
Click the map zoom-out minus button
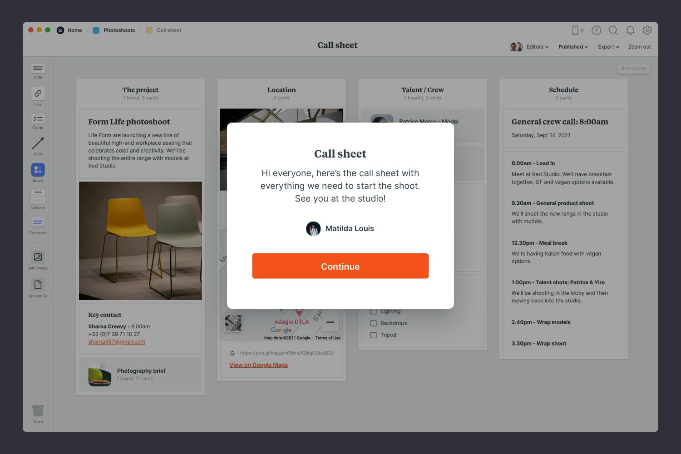point(330,322)
